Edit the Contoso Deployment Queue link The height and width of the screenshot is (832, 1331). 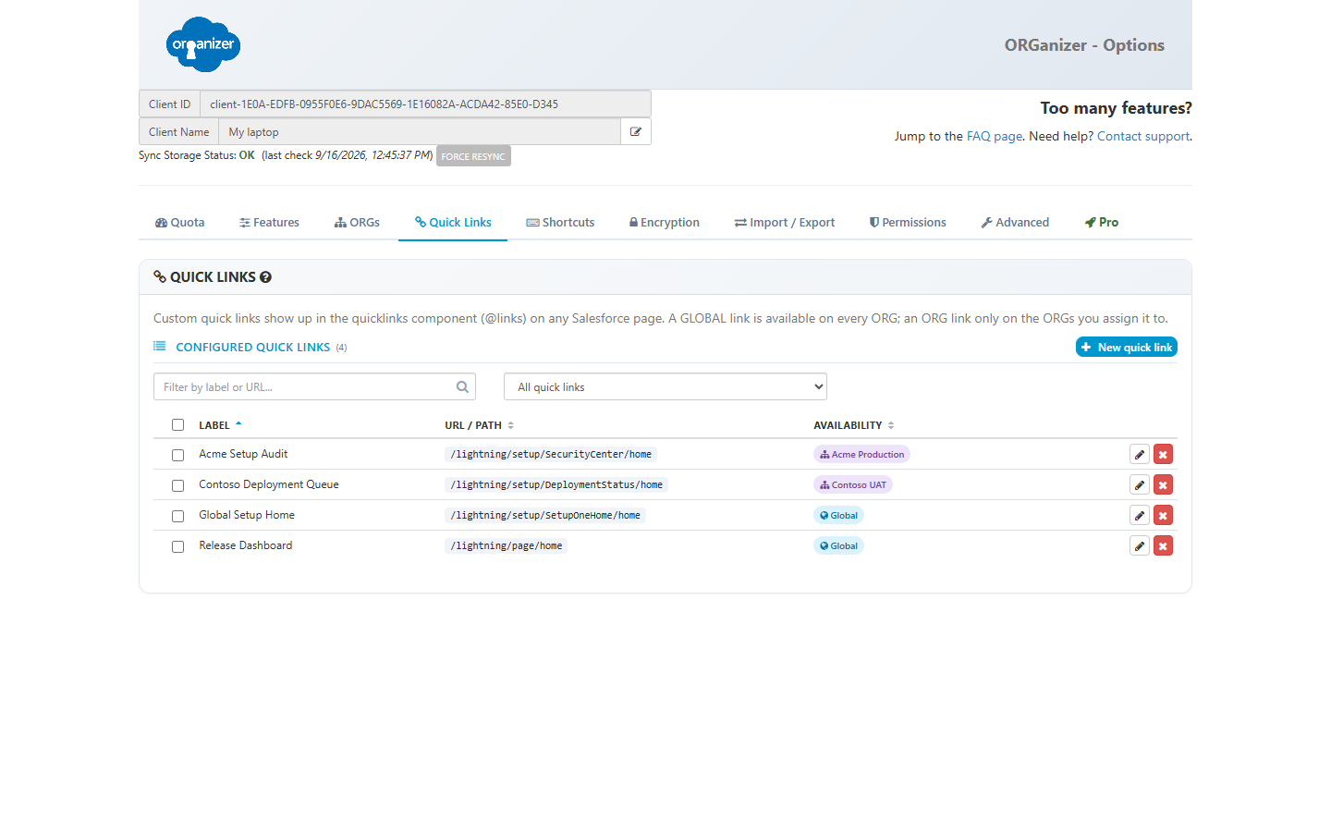coord(1140,485)
